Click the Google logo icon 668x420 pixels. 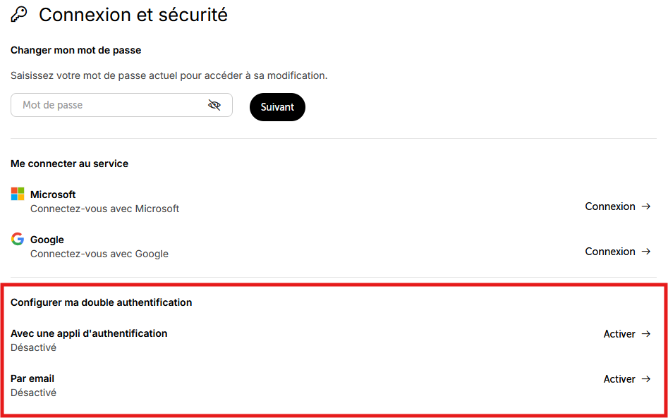[18, 239]
